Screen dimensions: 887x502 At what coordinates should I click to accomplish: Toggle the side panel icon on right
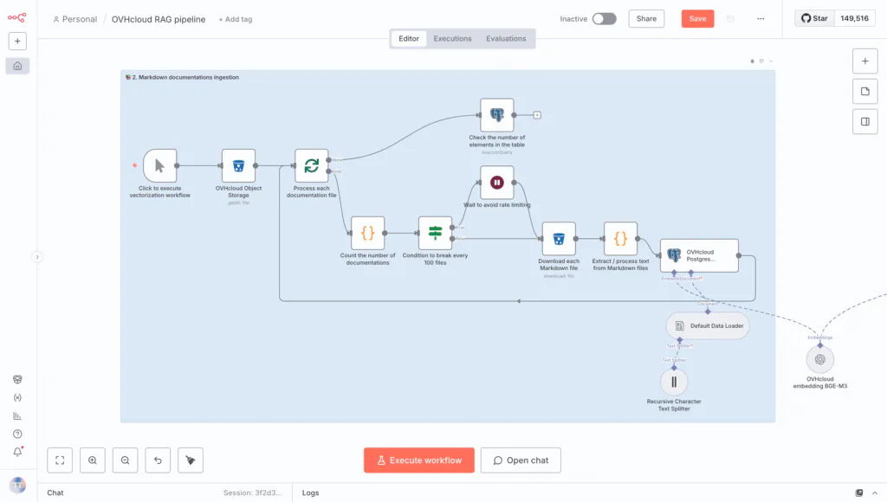pos(865,121)
